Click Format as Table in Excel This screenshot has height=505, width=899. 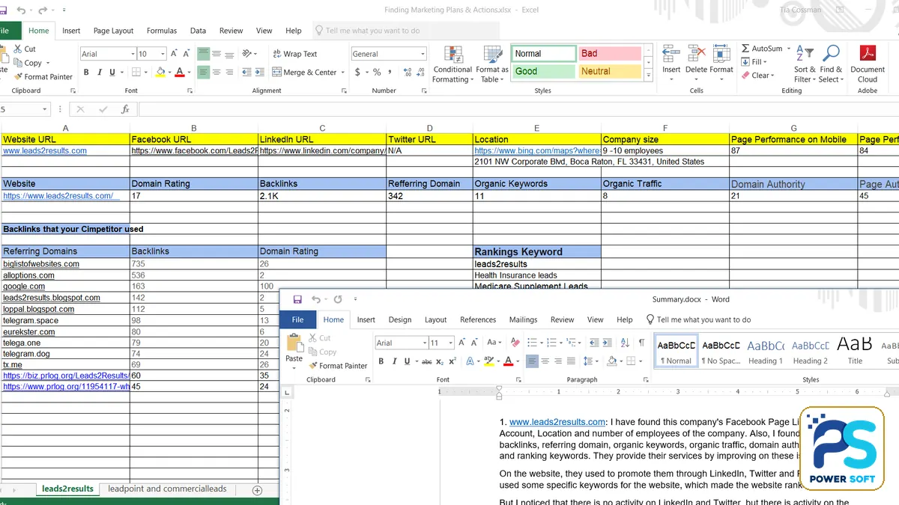492,64
